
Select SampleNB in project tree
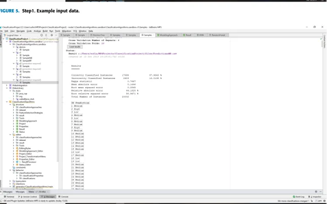point(27,58)
